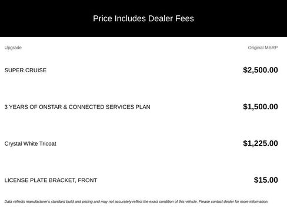Viewport: 287px width, 215px height.
Task: Select LICENSE PLATE BRACKET, FRONT item
Action: (x=51, y=180)
